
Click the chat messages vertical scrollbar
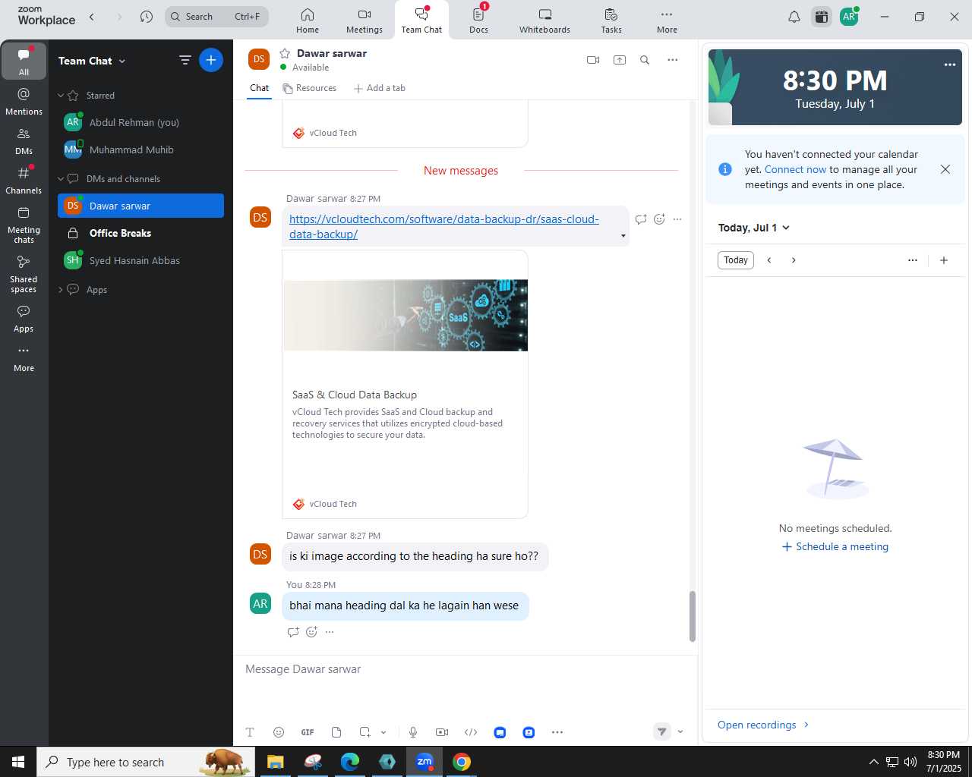tap(692, 616)
